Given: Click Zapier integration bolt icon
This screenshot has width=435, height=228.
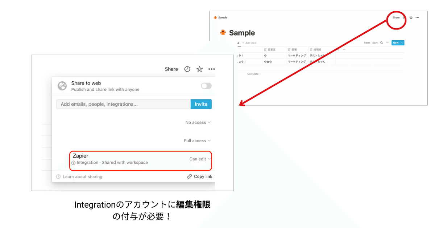Looking at the screenshot, I should coord(74,163).
